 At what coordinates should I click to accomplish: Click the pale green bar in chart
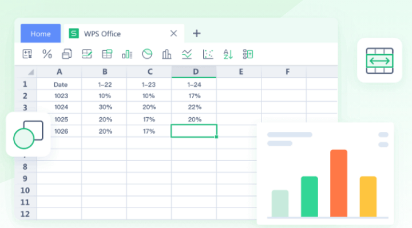[x=280, y=203]
